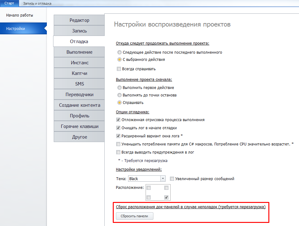Open the Другое settings tab

click(x=79, y=137)
